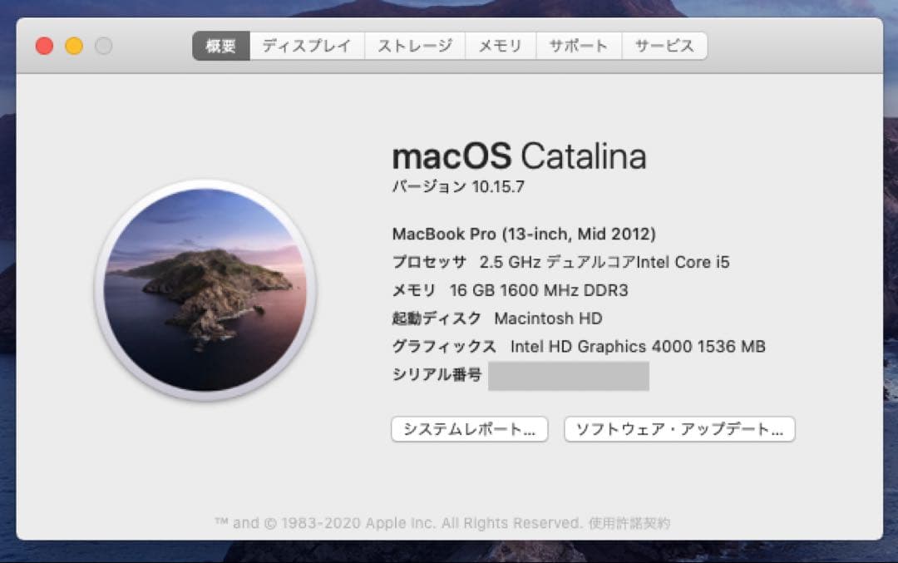Click the red close traffic light
Image resolution: width=898 pixels, height=563 pixels.
click(x=44, y=46)
